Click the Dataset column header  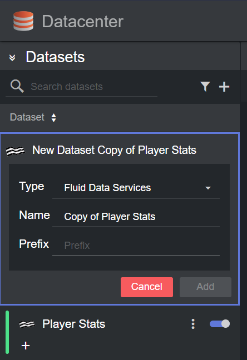pos(27,117)
